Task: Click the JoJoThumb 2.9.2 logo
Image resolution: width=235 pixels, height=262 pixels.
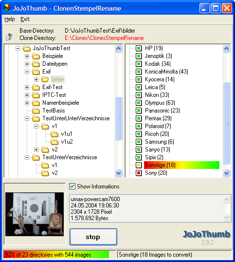Action: [x=207, y=238]
